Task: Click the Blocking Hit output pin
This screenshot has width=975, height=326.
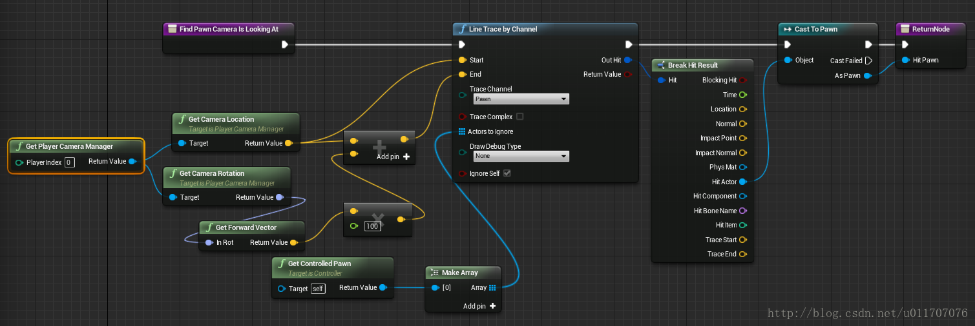Action: pos(742,81)
